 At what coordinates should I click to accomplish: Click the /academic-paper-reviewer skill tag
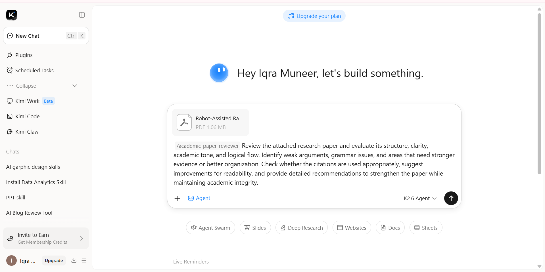208,146
